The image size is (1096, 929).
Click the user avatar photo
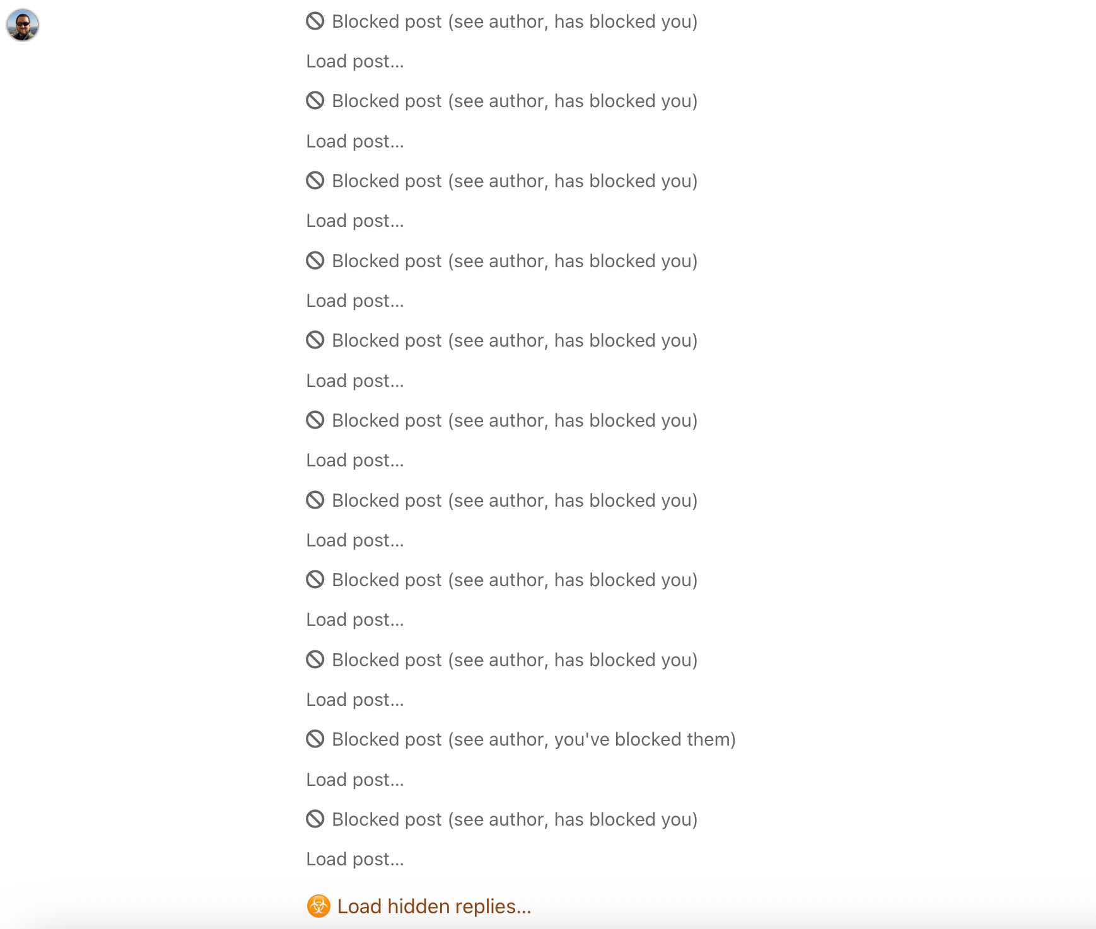coord(23,25)
